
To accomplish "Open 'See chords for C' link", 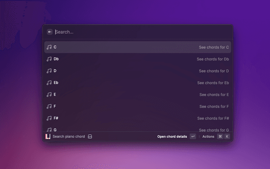I will pos(214,47).
